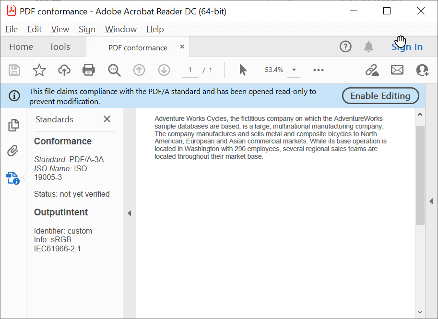438x319 pixels.
Task: Switch to the Tools tab
Action: [60, 47]
